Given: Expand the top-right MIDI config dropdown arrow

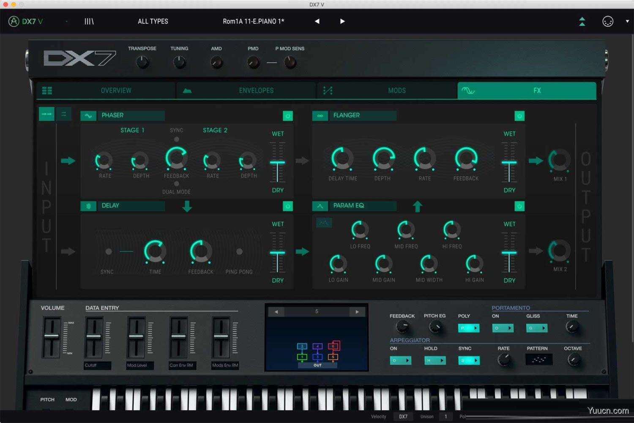Looking at the screenshot, I should [x=627, y=21].
